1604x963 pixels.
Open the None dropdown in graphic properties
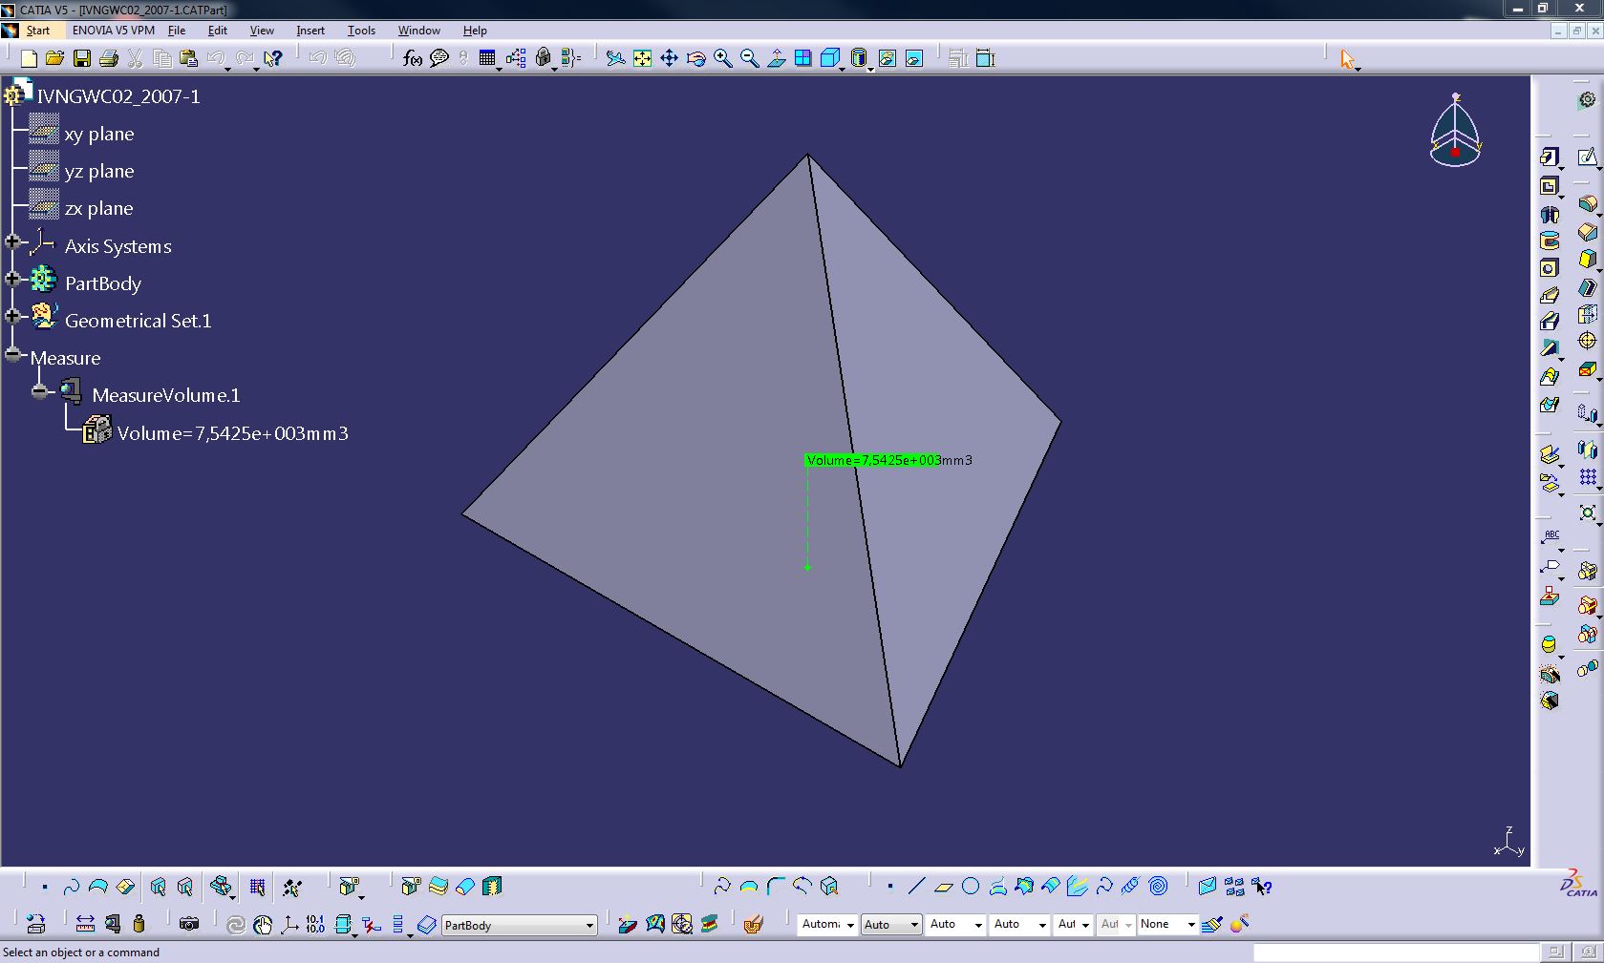1167,924
